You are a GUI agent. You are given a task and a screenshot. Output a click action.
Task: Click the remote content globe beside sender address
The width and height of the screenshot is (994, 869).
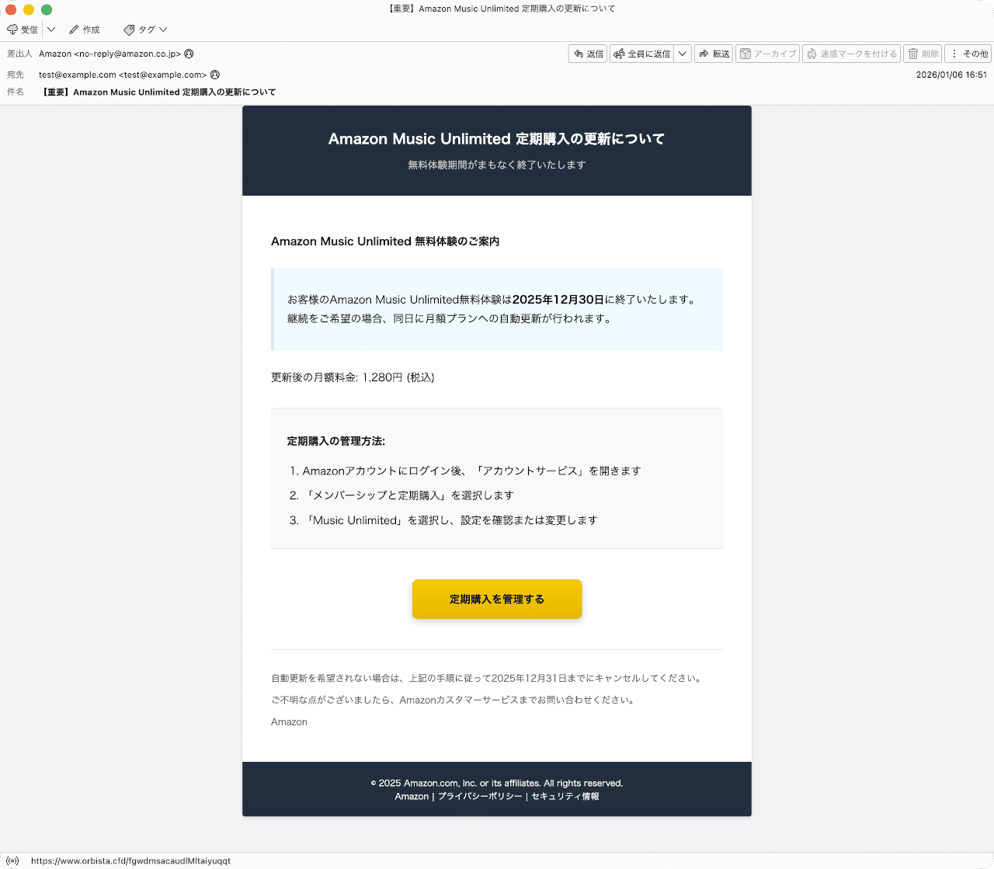188,54
